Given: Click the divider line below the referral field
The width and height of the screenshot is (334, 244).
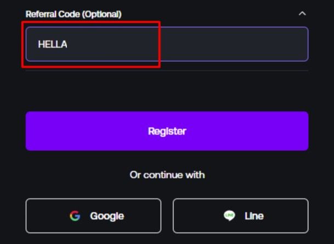Looking at the screenshot, I should (x=167, y=70).
